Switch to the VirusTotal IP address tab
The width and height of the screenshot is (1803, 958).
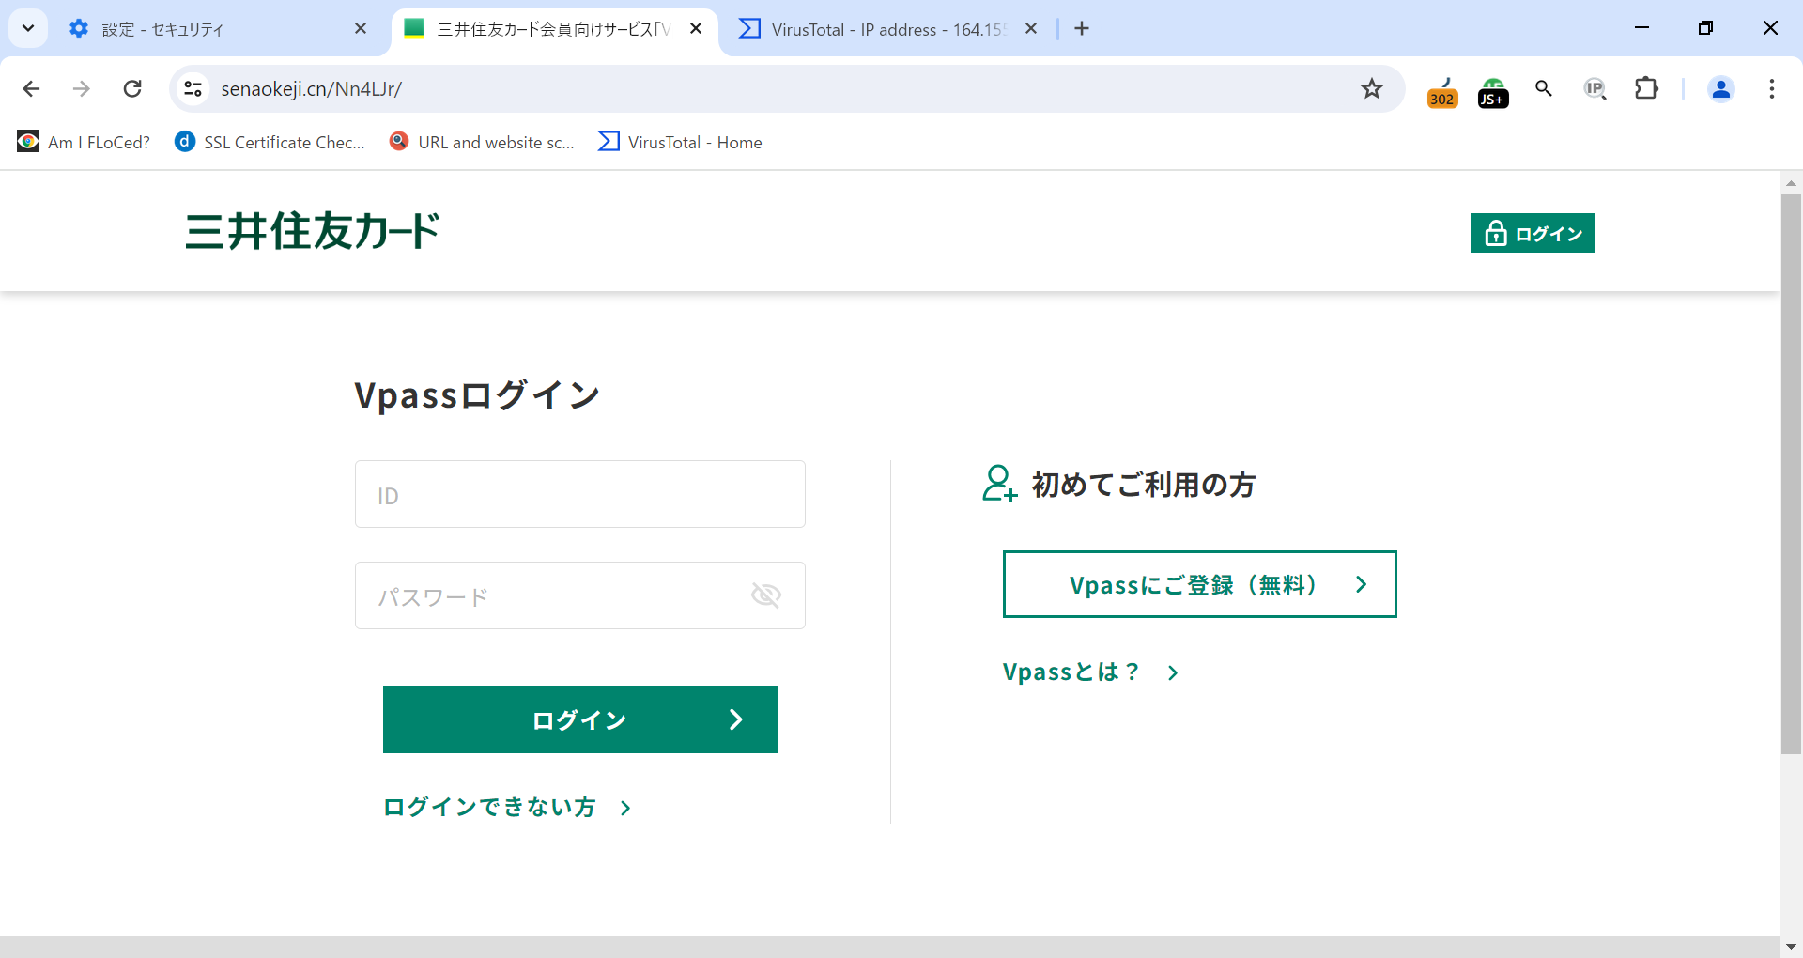887,29
